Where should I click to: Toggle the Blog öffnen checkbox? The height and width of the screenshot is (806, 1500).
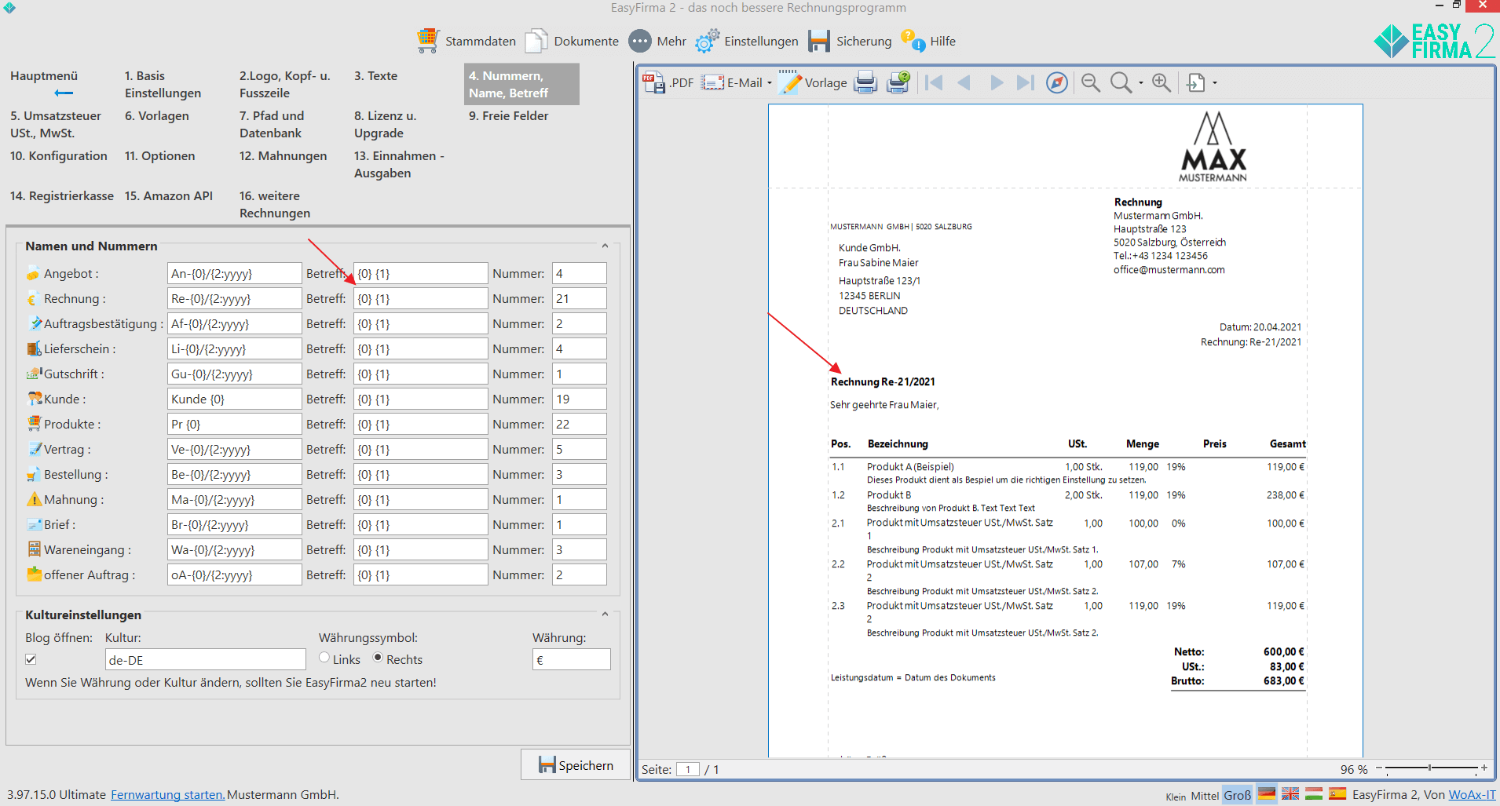pyautogui.click(x=31, y=659)
